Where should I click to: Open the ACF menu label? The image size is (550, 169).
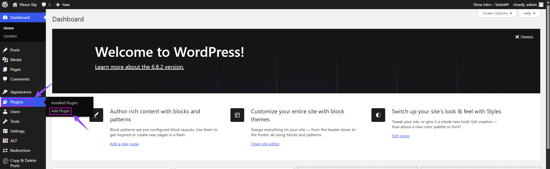coord(14,141)
